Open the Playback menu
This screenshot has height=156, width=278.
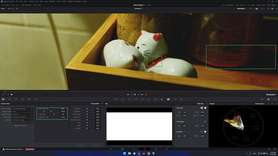tap(52, 2)
